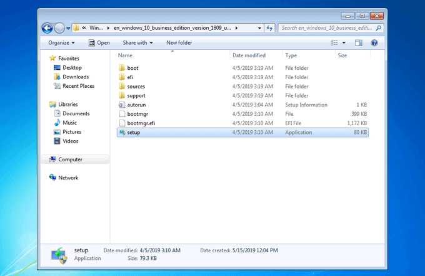This screenshot has width=425, height=276.
Task: Sort by Type column header
Action: (x=291, y=55)
